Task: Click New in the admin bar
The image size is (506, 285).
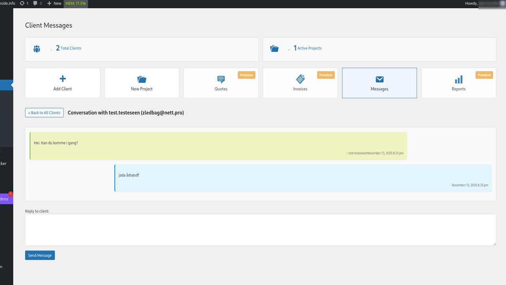Action: (55, 3)
